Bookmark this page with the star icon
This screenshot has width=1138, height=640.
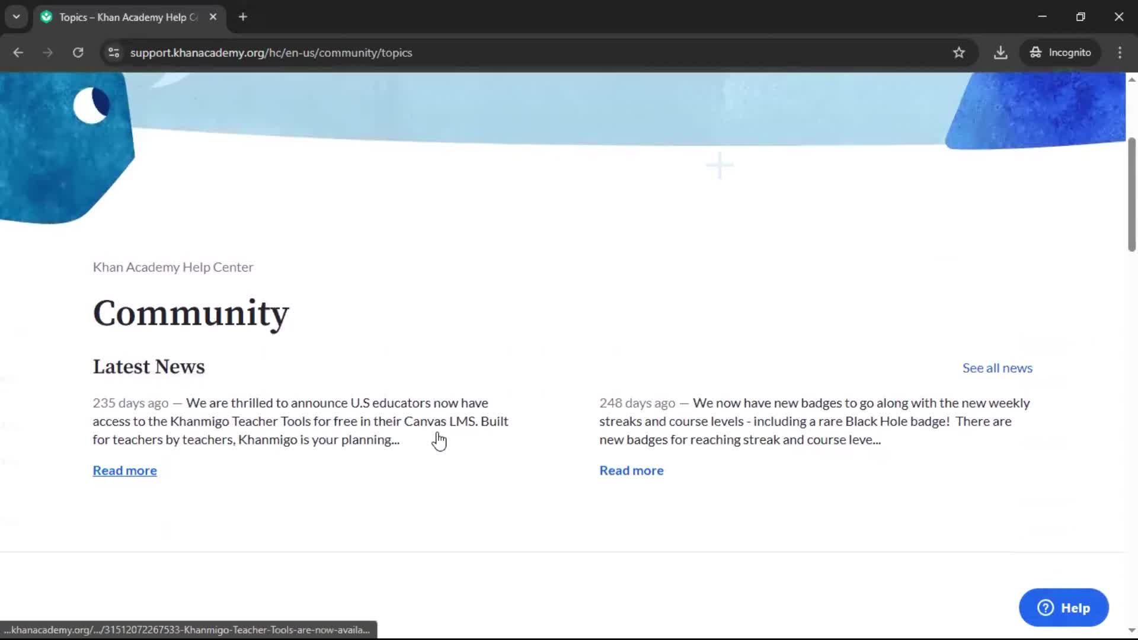pyautogui.click(x=959, y=53)
